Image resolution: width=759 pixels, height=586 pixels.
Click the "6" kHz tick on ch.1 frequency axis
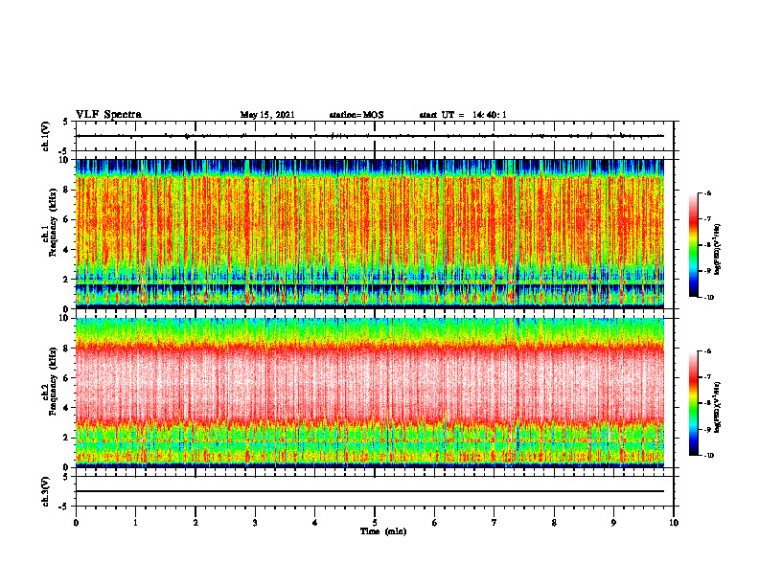click(67, 219)
